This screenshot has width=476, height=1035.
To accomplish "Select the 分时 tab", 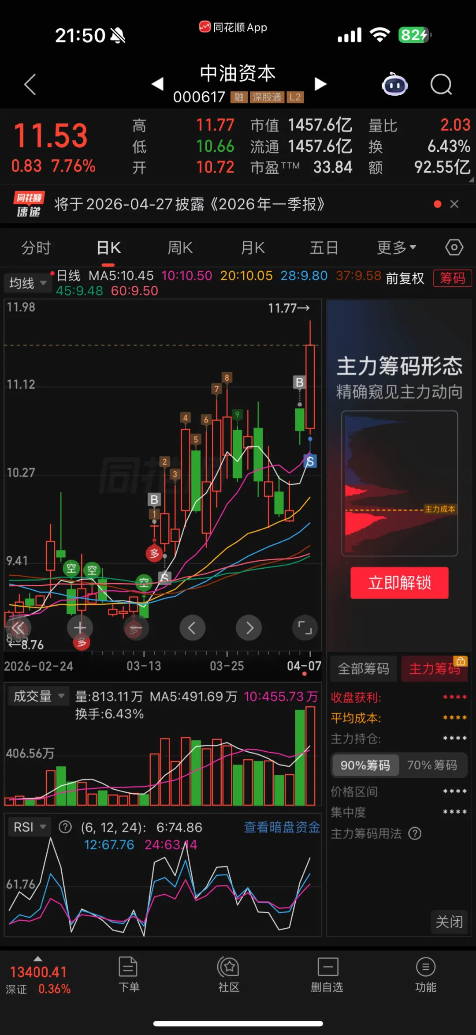I will click(x=36, y=247).
